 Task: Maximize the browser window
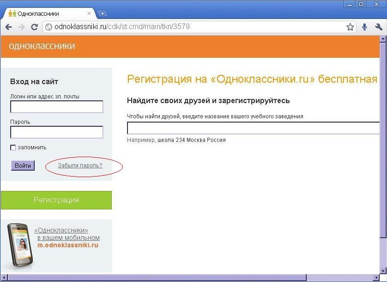coord(361,4)
